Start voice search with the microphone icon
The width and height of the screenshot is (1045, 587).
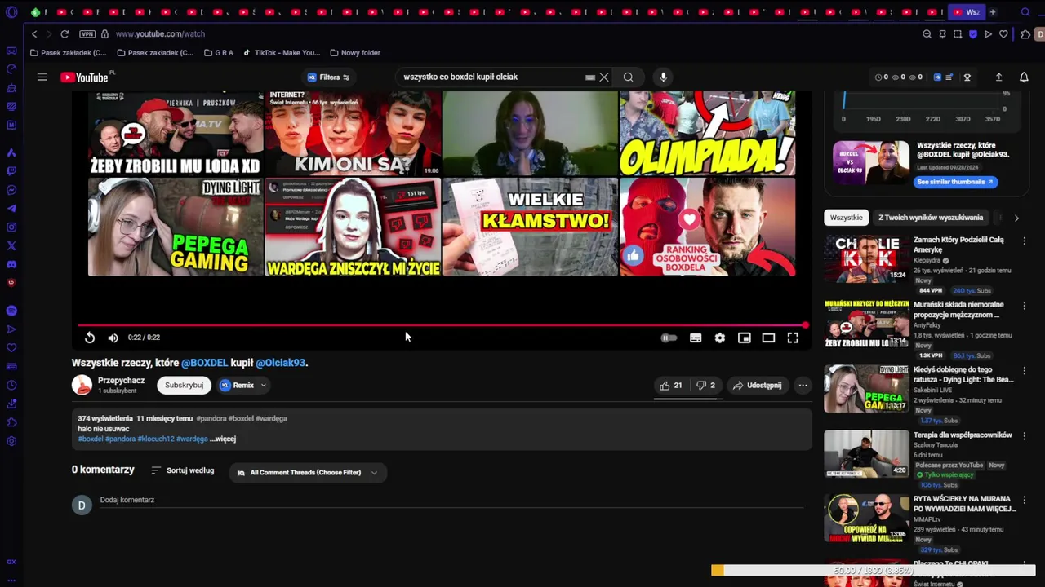pyautogui.click(x=663, y=77)
